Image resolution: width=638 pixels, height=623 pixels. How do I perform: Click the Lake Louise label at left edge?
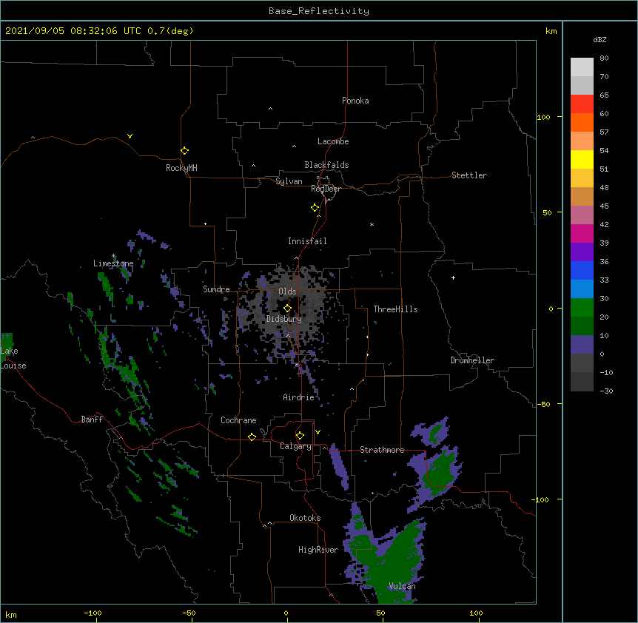(x=13, y=358)
